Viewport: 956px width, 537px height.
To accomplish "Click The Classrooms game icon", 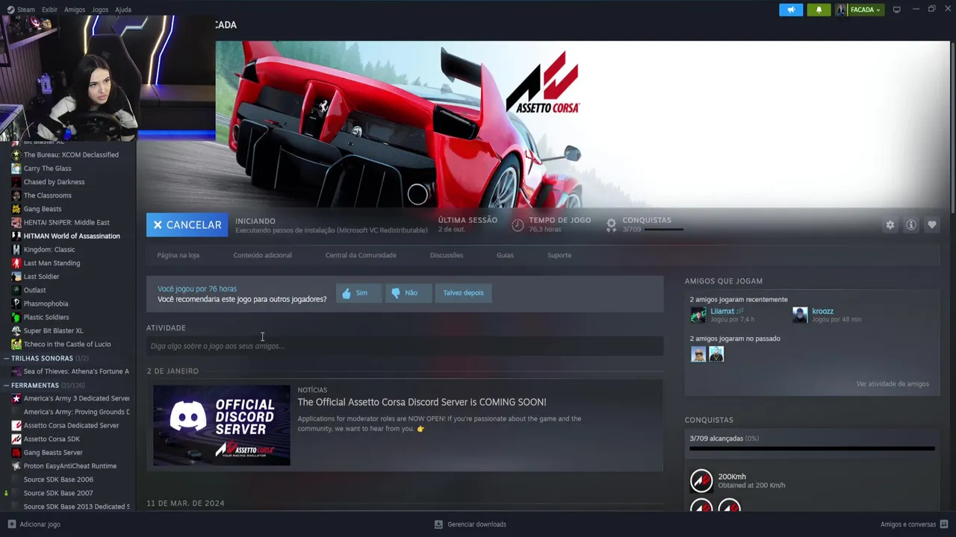I will coord(16,195).
